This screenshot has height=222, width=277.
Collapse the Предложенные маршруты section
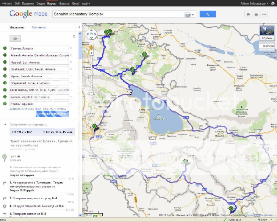5,125
